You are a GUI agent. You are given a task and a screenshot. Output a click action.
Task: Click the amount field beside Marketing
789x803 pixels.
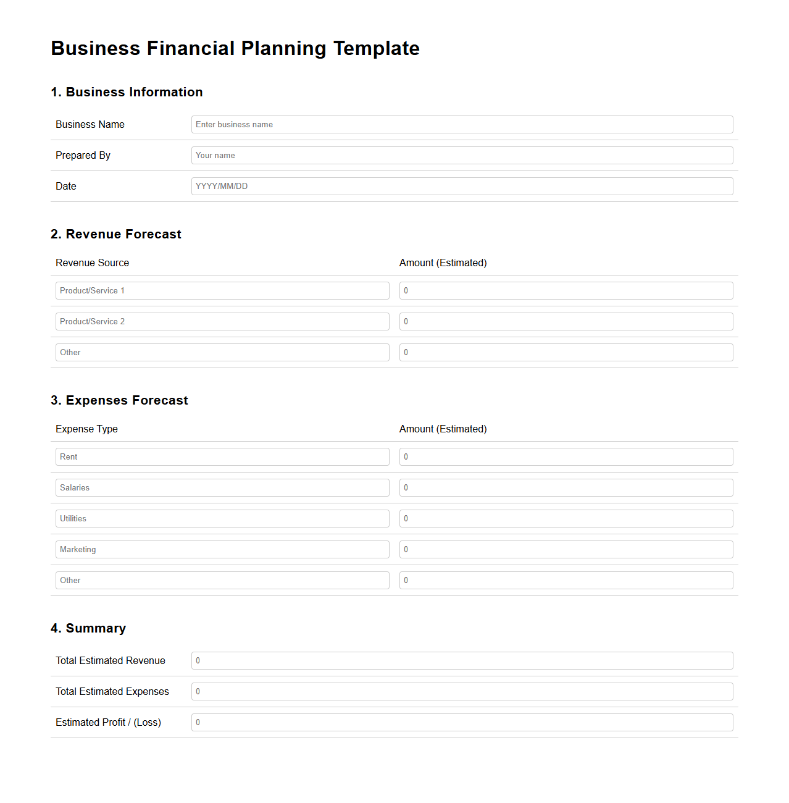[x=566, y=549]
